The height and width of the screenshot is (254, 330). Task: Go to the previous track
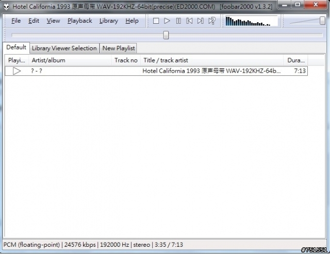coord(189,21)
